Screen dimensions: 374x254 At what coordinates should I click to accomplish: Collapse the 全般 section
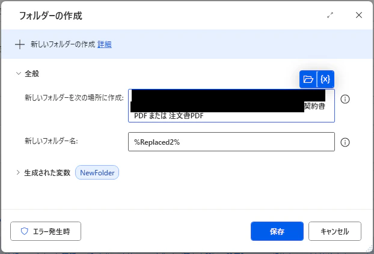(x=19, y=73)
